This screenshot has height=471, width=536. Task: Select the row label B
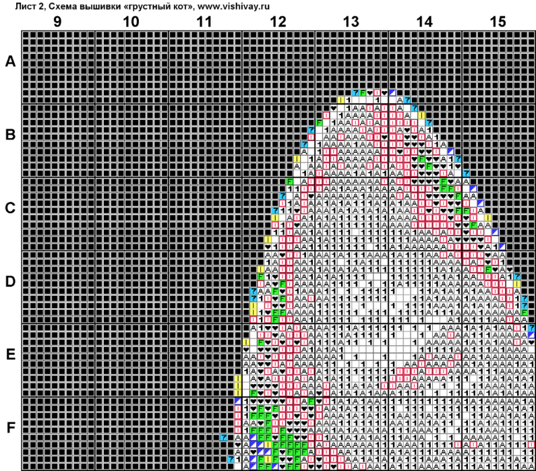pos(11,135)
